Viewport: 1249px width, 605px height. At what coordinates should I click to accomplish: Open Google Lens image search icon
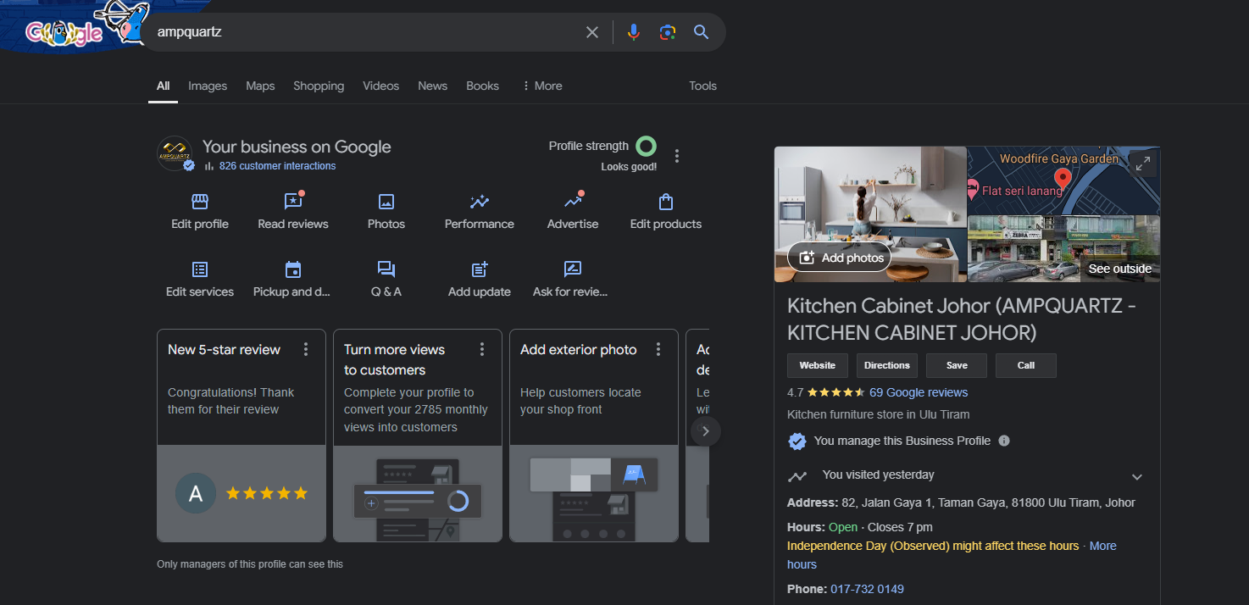668,32
